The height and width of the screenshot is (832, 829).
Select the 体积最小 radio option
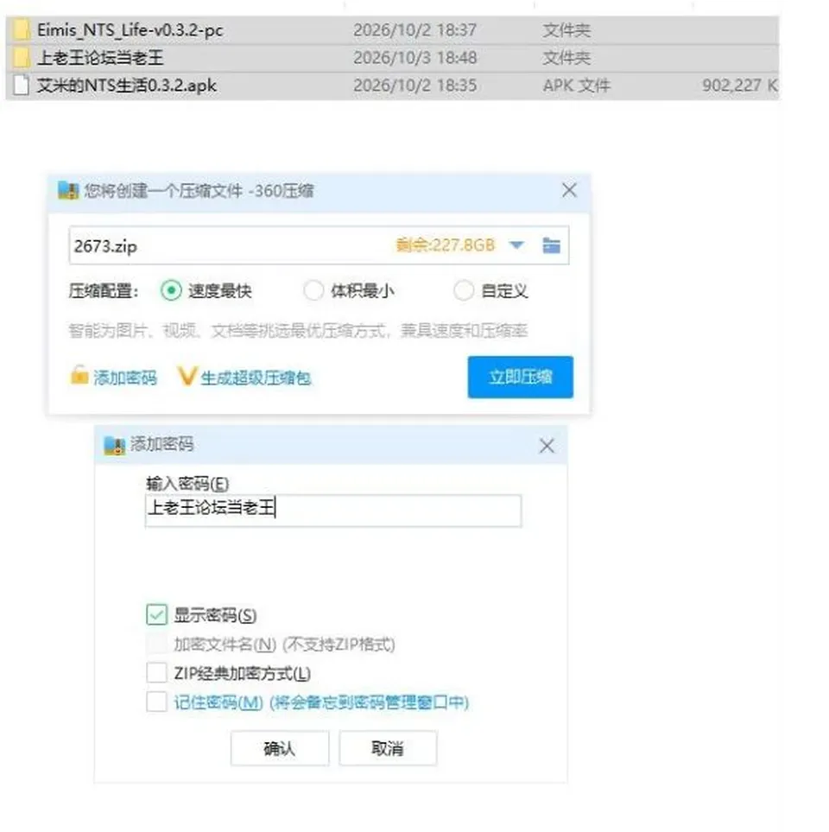pos(313,290)
